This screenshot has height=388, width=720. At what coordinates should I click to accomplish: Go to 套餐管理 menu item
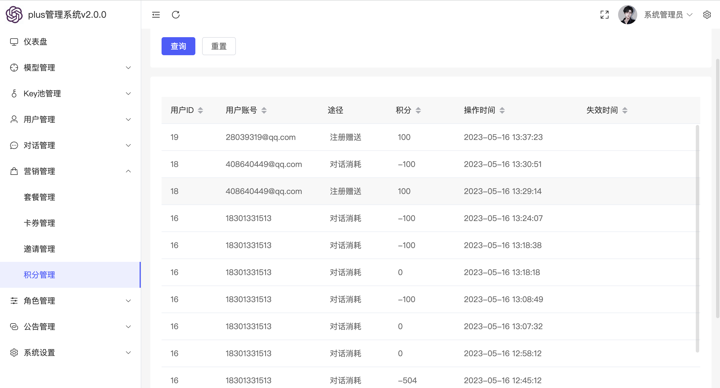coord(39,197)
